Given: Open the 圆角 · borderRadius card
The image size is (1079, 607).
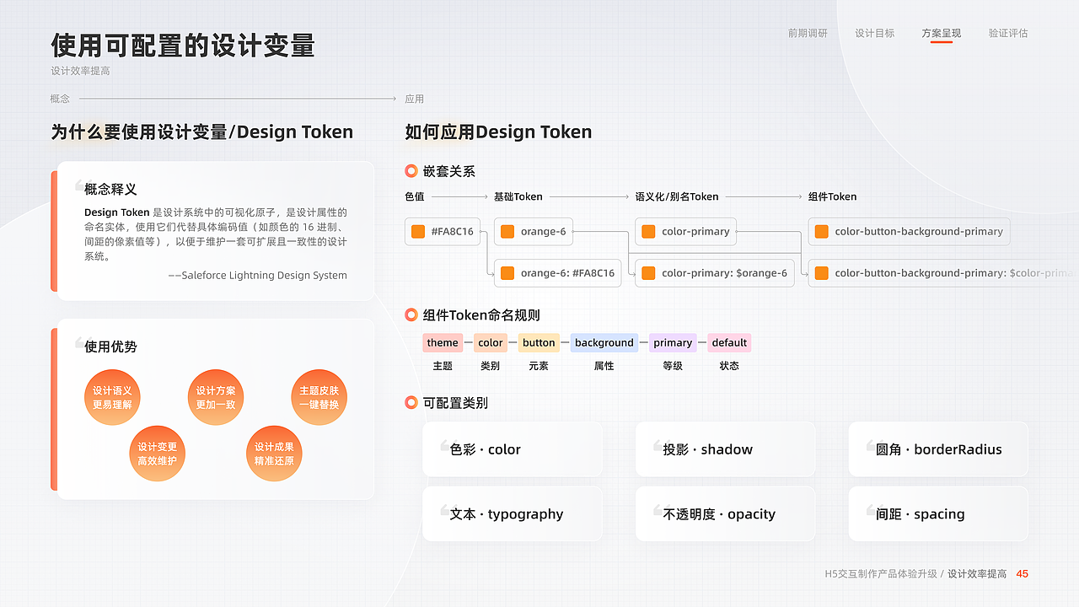Looking at the screenshot, I should [x=938, y=449].
